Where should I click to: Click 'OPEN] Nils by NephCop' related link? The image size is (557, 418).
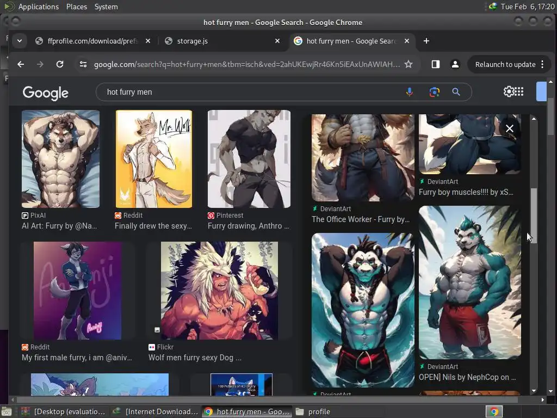point(467,378)
